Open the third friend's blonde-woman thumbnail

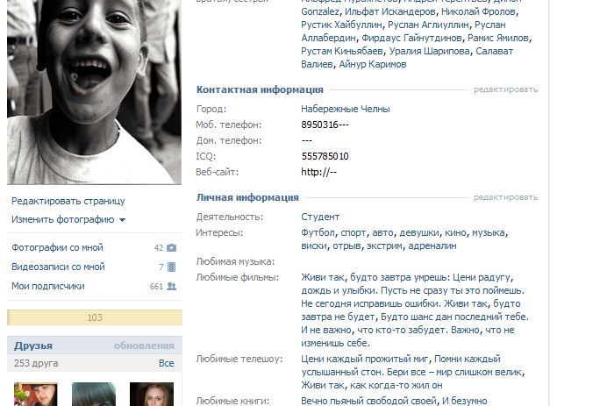[152, 394]
